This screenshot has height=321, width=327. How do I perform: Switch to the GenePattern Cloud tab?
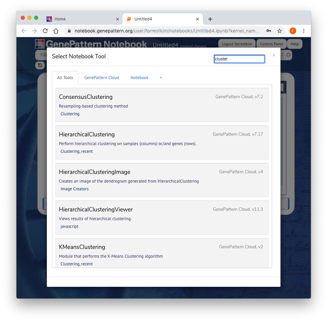[101, 78]
